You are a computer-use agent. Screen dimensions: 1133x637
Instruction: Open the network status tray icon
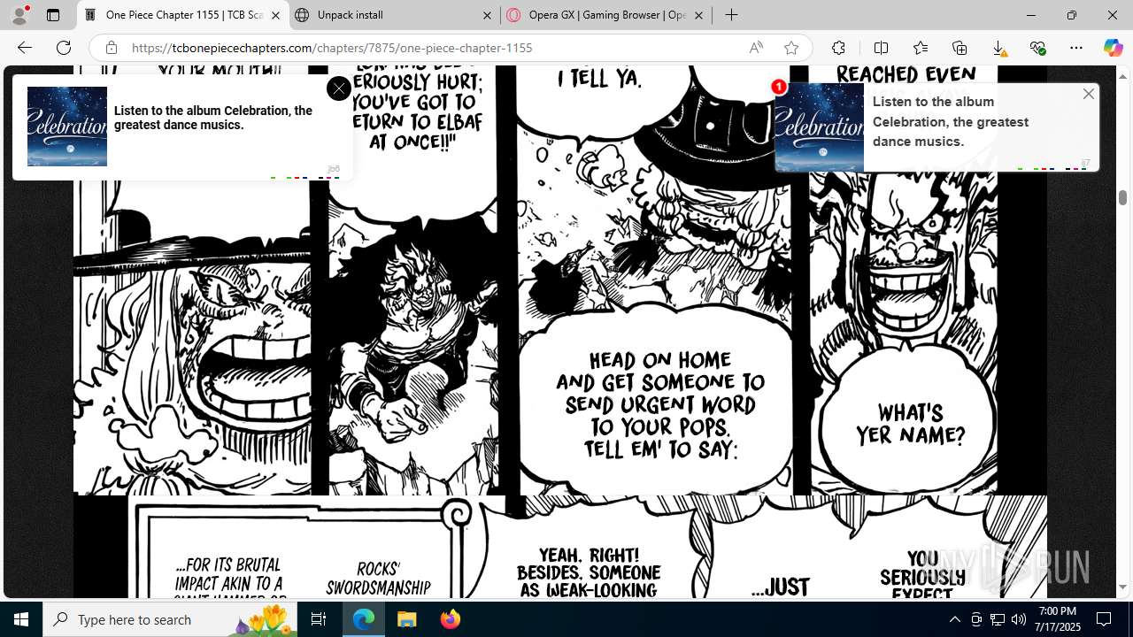point(998,619)
